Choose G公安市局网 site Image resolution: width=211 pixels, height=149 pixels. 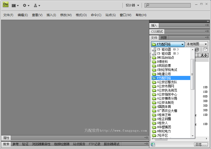coord(171,86)
